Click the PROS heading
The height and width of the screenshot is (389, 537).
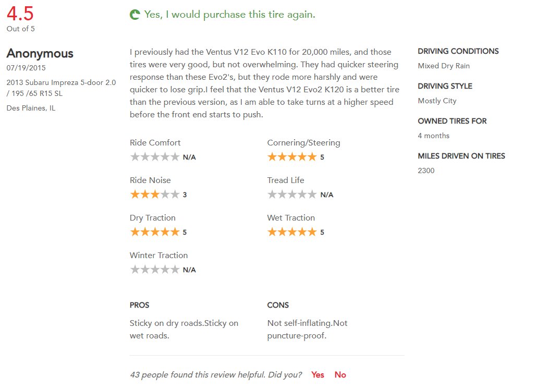(139, 305)
